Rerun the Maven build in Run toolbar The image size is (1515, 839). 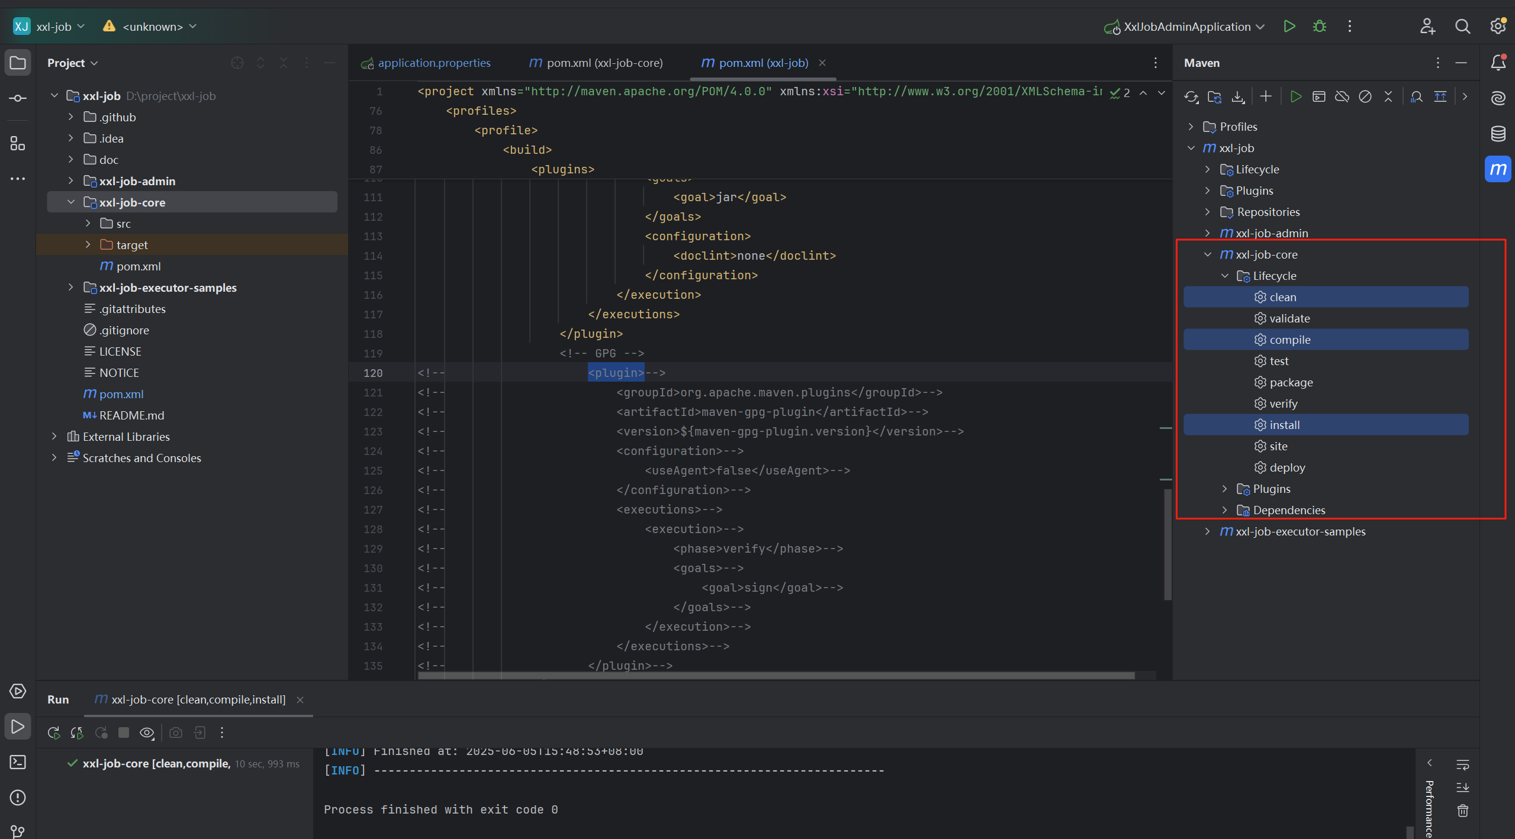point(53,733)
